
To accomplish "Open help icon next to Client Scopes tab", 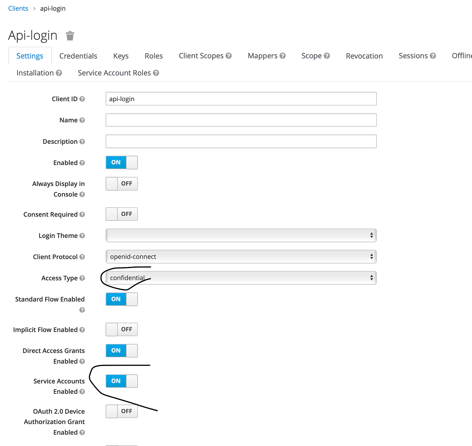I will coord(229,56).
